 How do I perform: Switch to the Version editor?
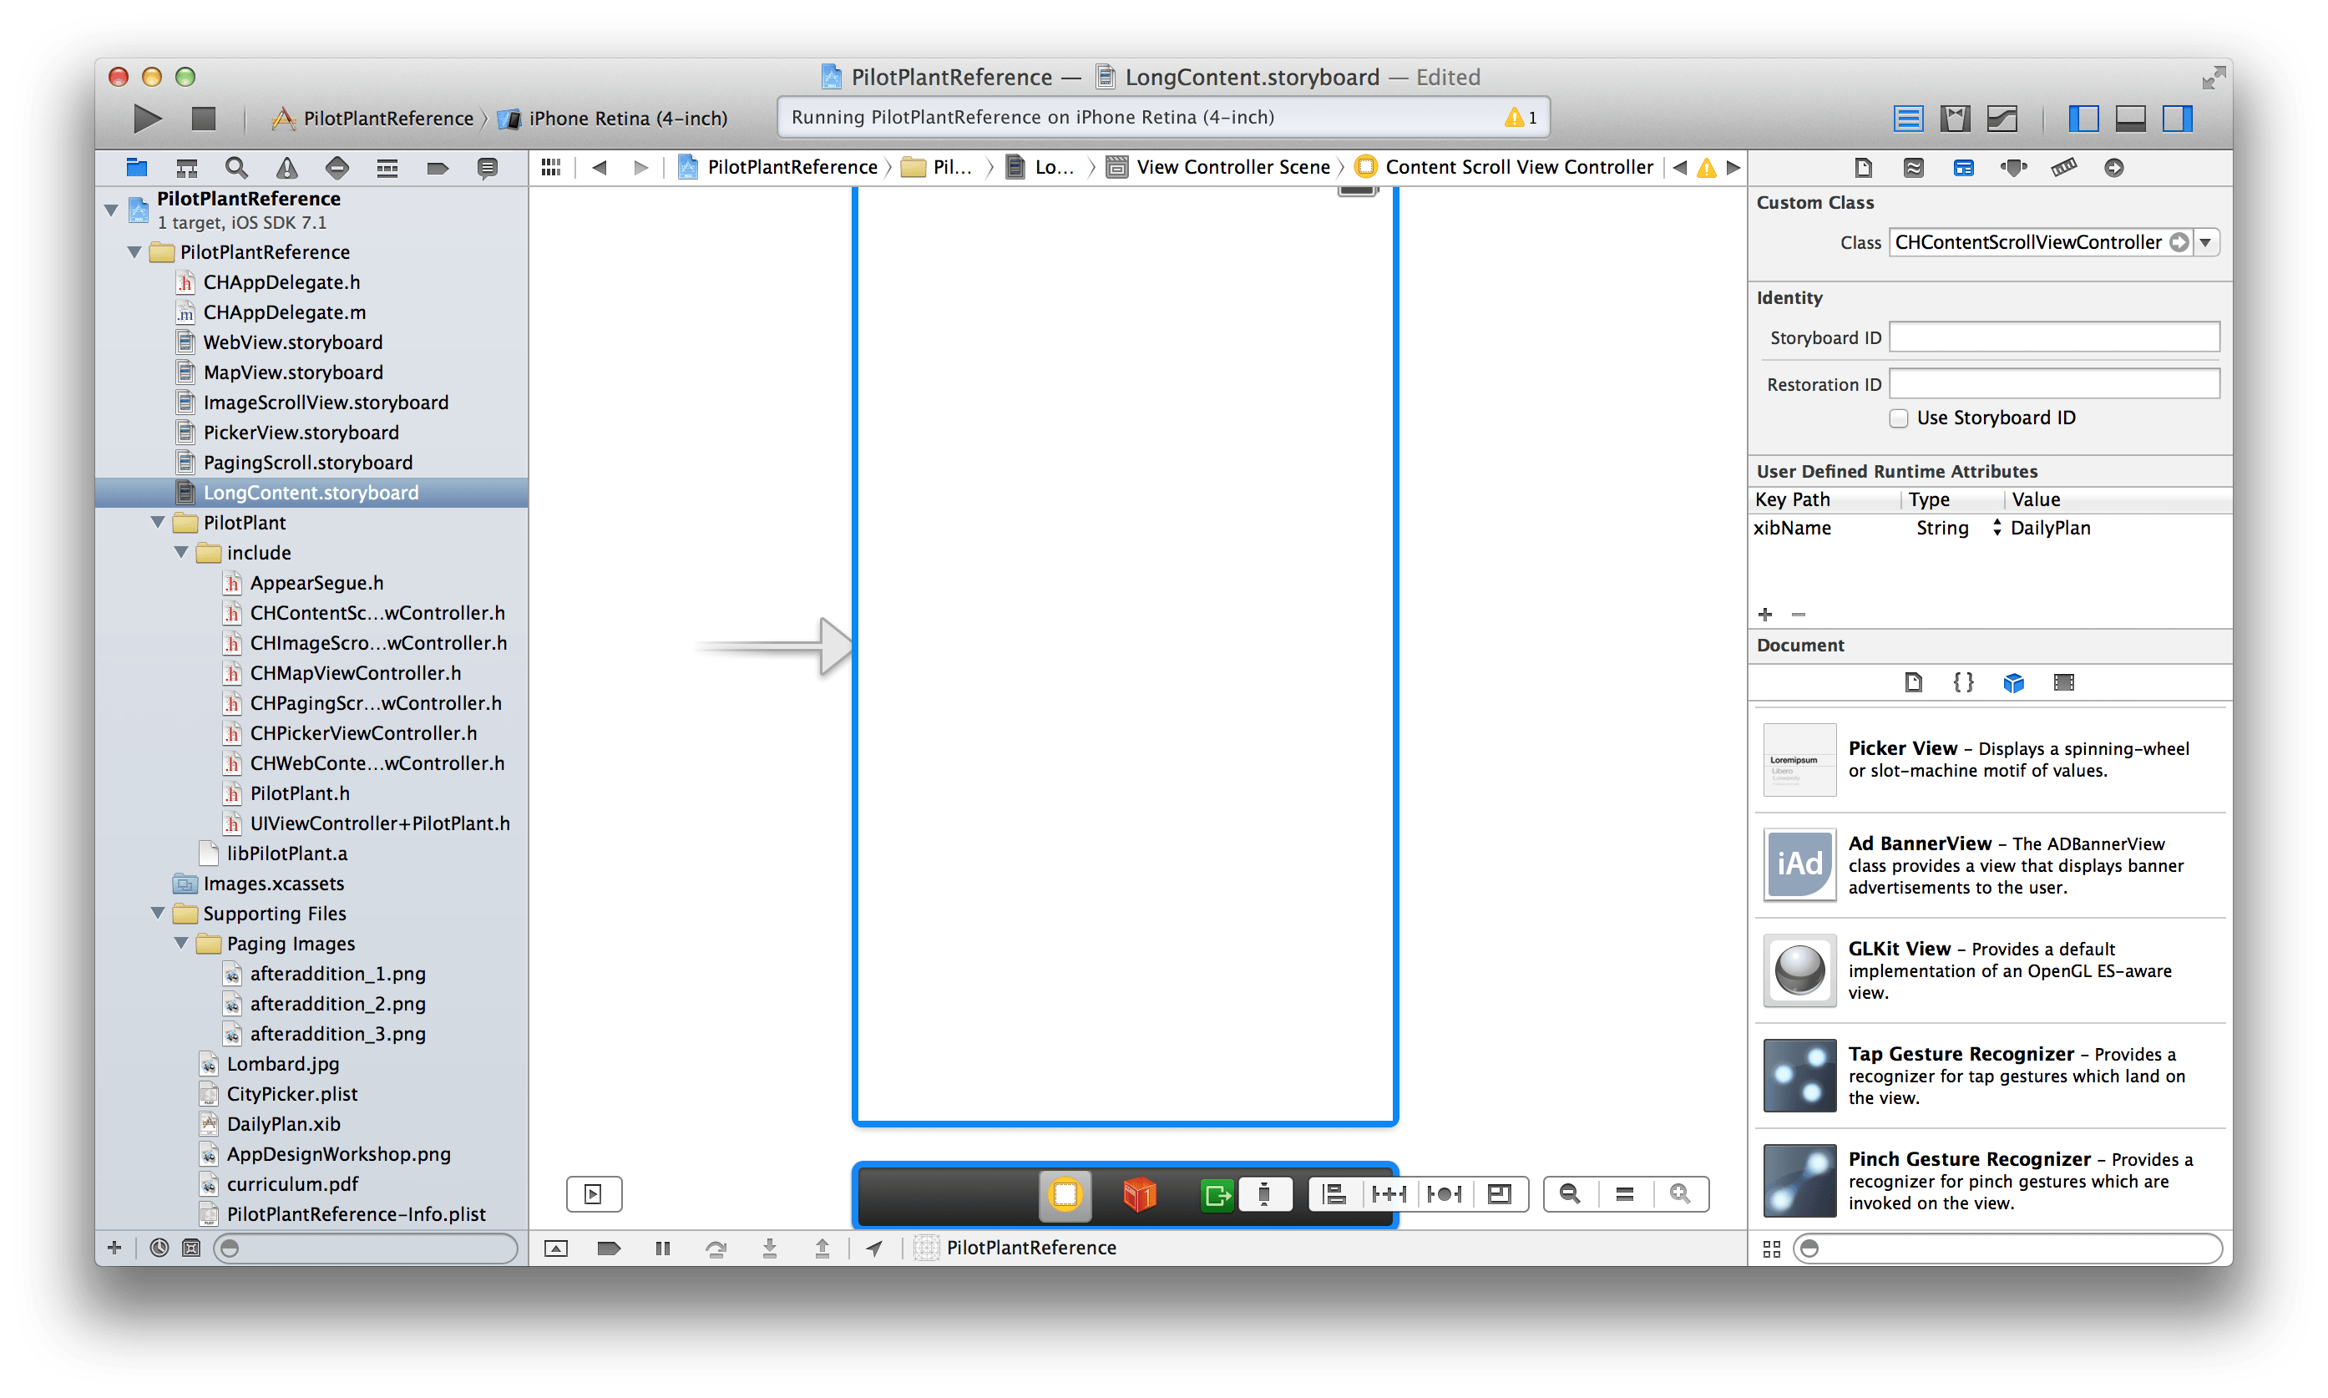coord(2002,118)
